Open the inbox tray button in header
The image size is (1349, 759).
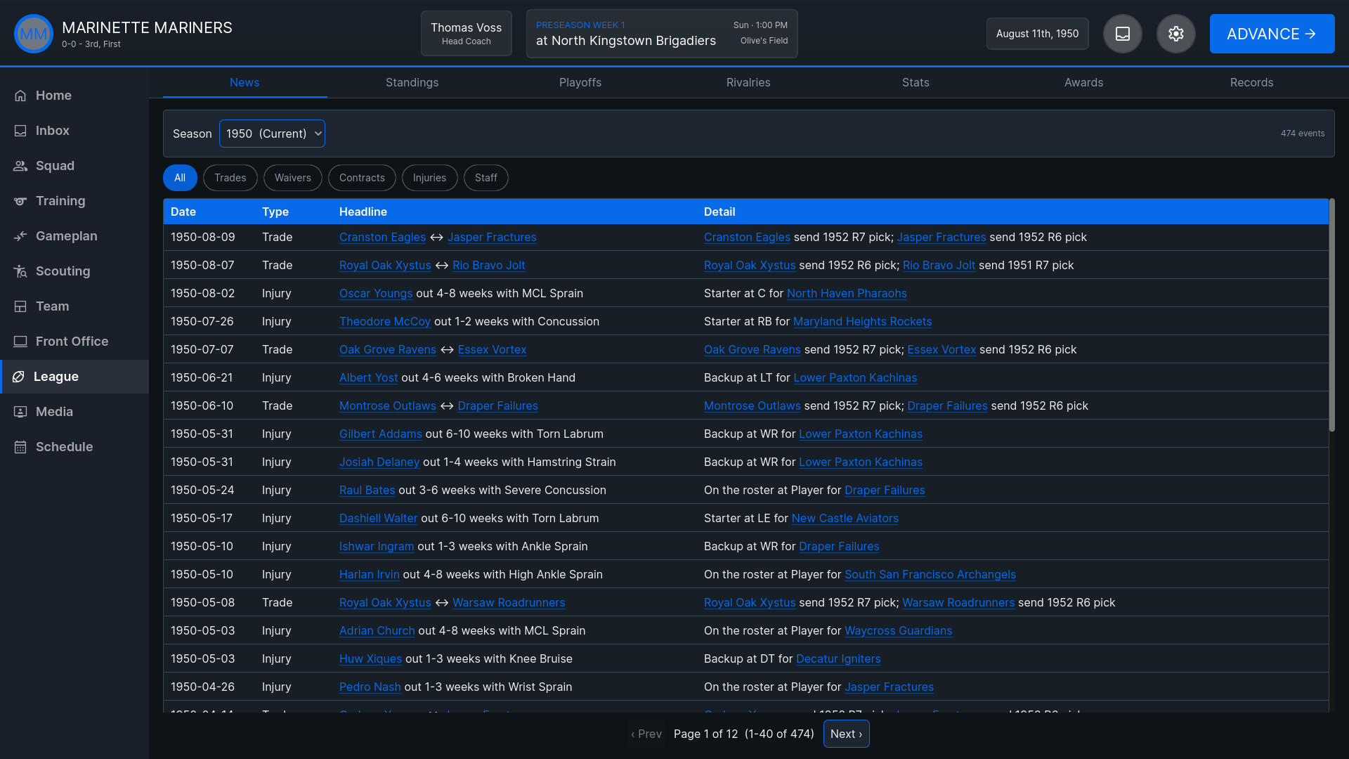(1123, 34)
